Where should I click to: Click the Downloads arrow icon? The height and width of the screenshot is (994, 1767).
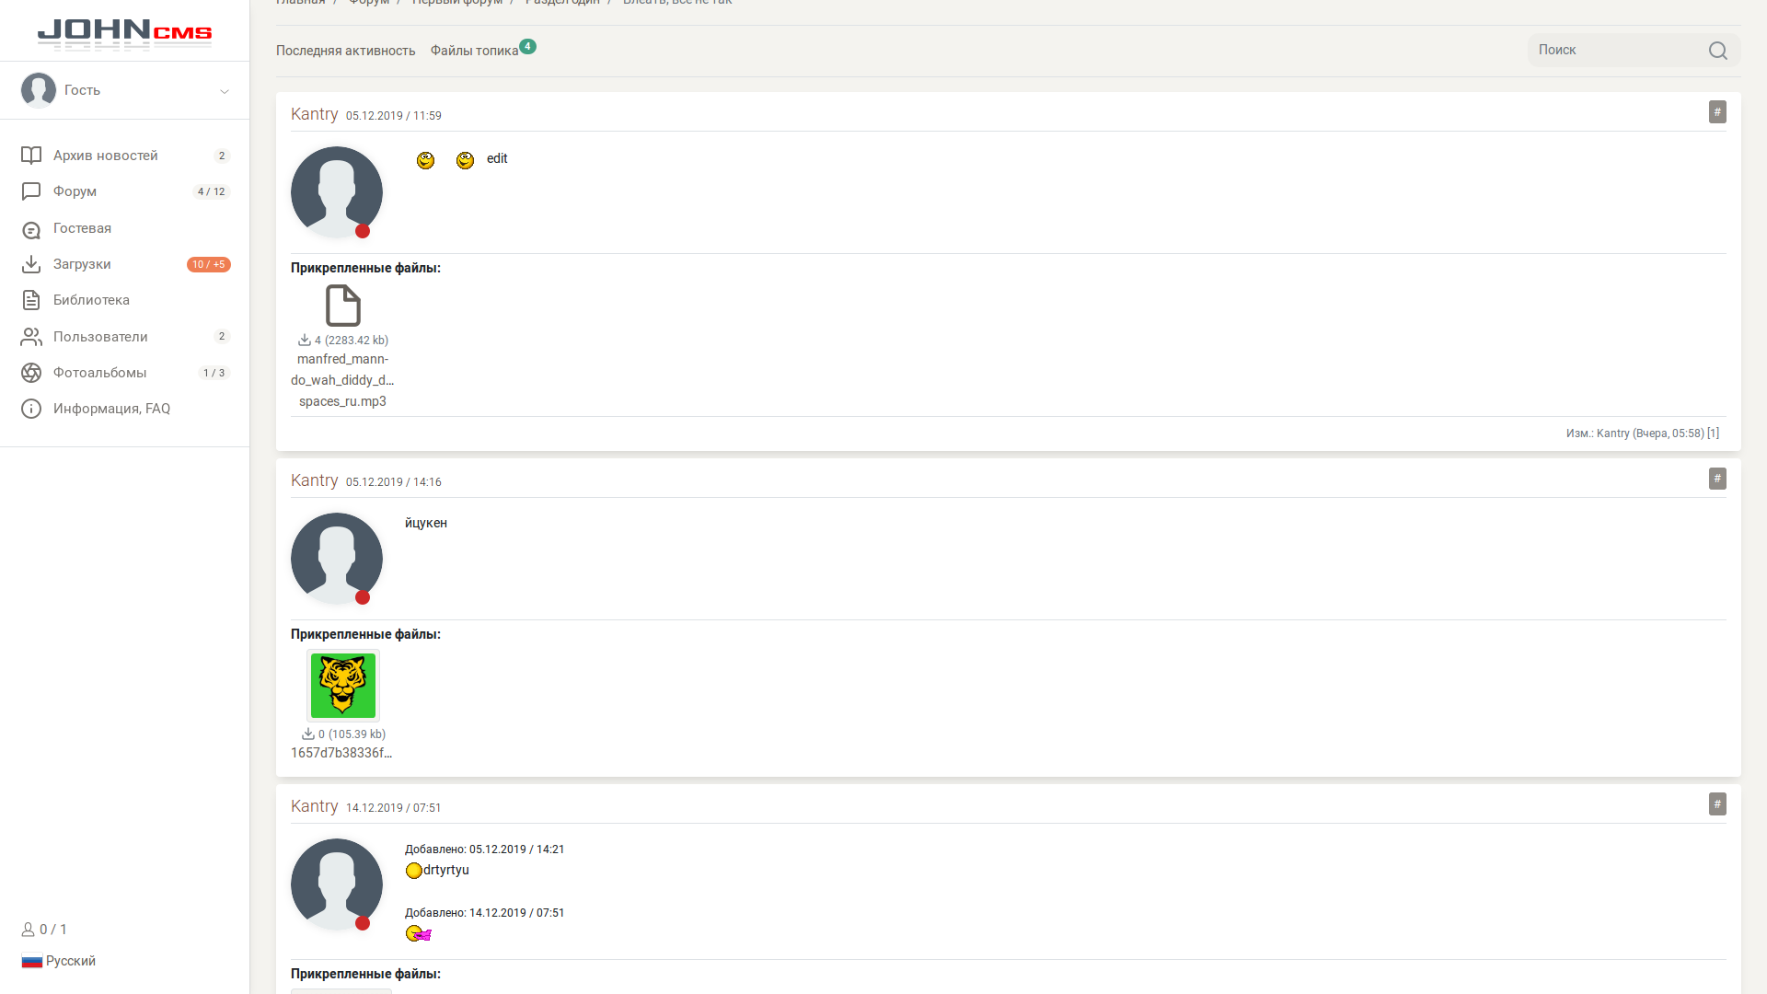pos(31,264)
